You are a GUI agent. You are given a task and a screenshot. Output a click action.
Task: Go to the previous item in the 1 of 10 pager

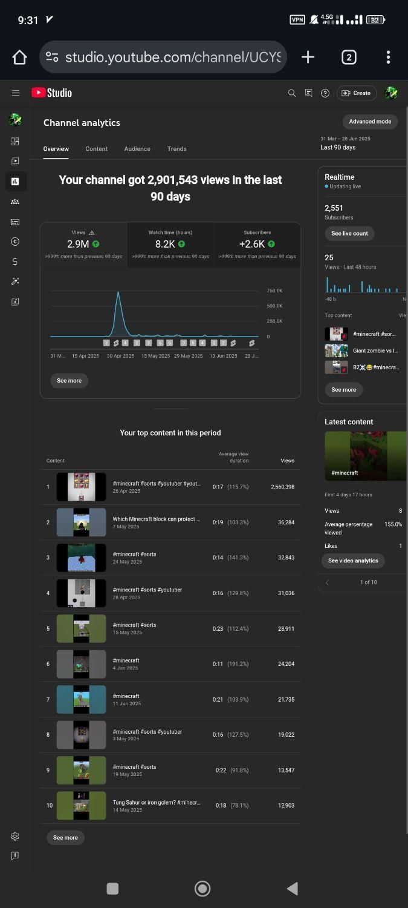click(x=328, y=582)
